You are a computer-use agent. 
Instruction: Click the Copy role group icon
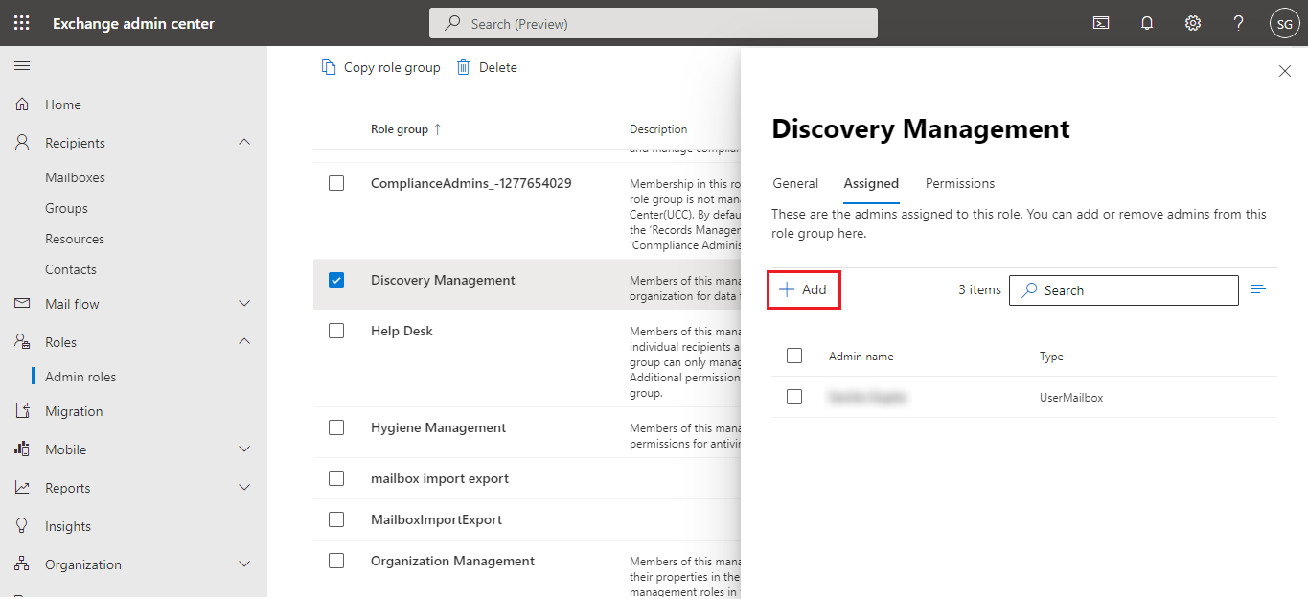coord(329,67)
